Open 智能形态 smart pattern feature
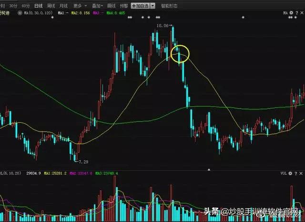This screenshot has width=305, height=222. tap(169, 6)
